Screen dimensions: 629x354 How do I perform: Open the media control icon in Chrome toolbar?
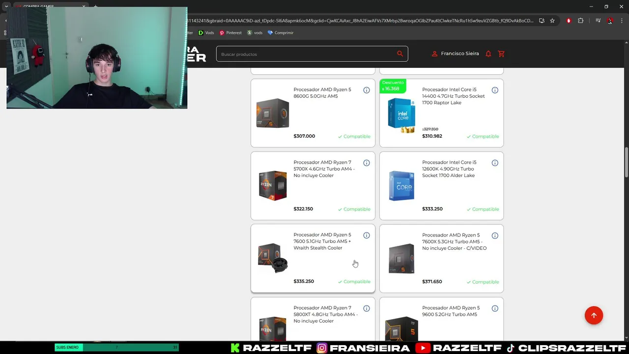click(x=598, y=21)
